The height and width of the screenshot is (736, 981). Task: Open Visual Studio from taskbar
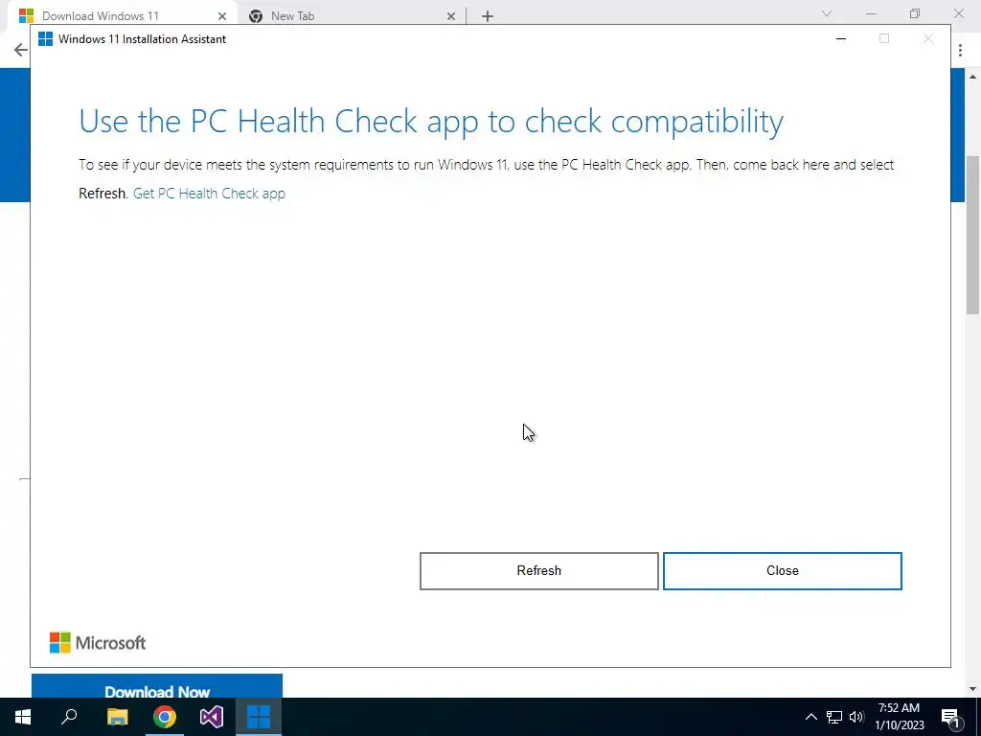(x=212, y=717)
